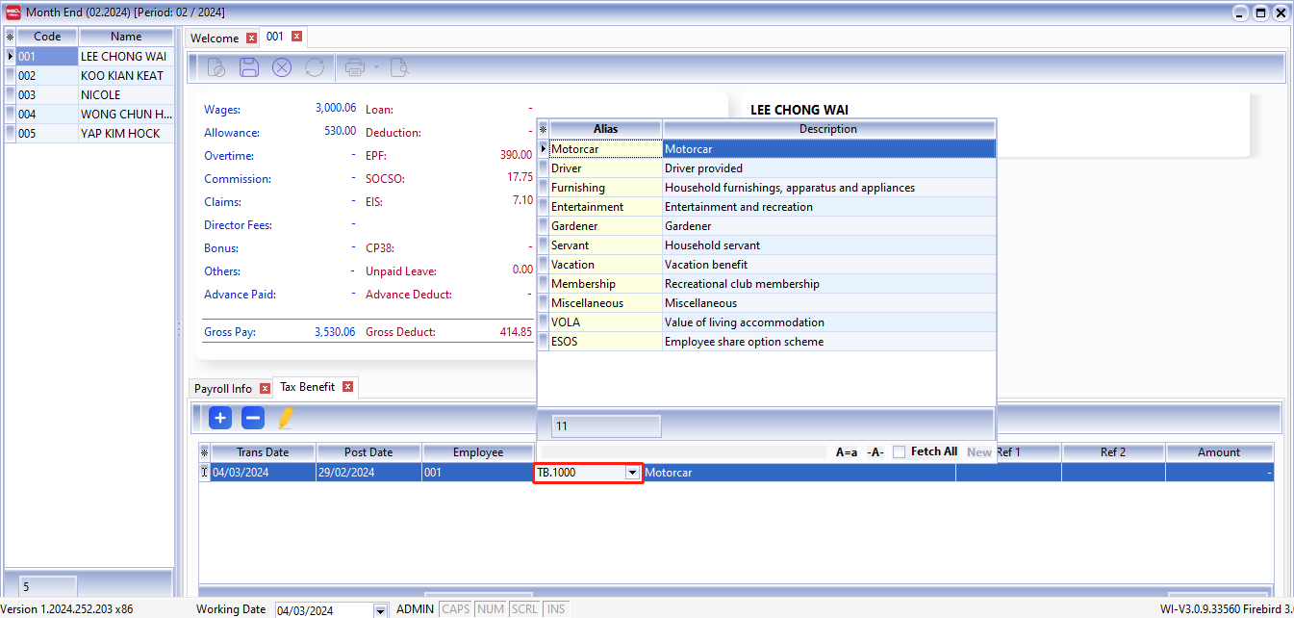This screenshot has height=618, width=1294.
Task: Click the Refresh arrows toolbar icon
Action: [x=314, y=67]
